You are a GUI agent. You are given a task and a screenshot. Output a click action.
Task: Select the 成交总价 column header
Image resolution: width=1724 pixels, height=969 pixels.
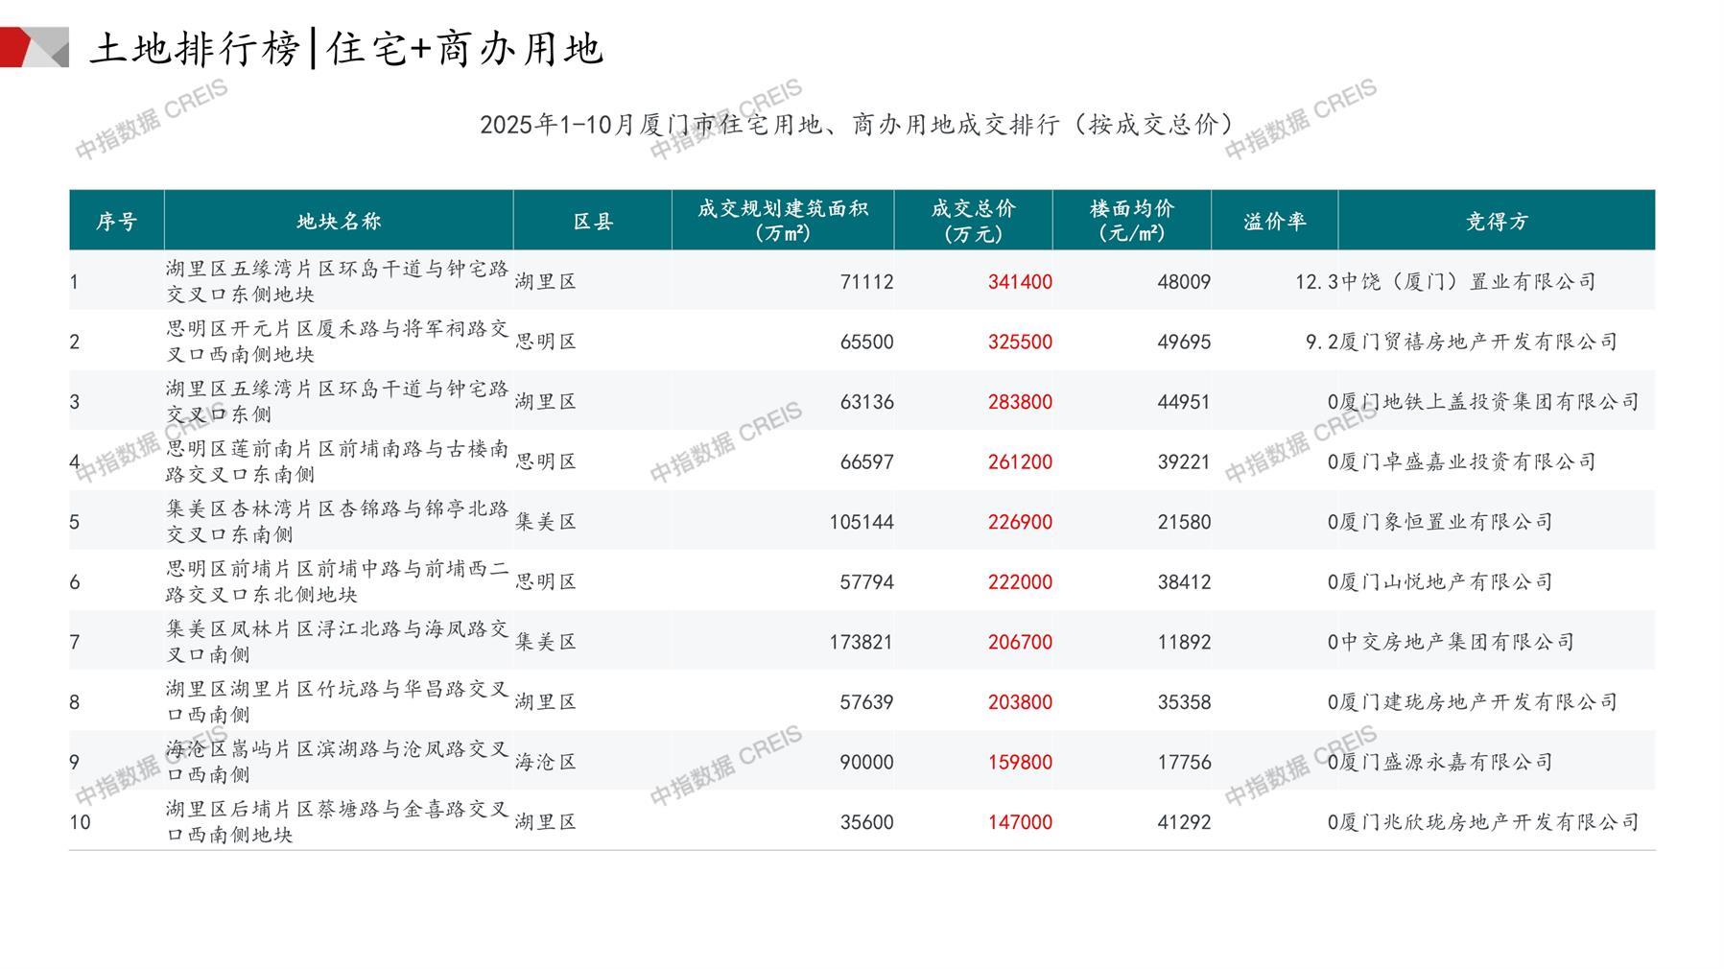pos(973,222)
